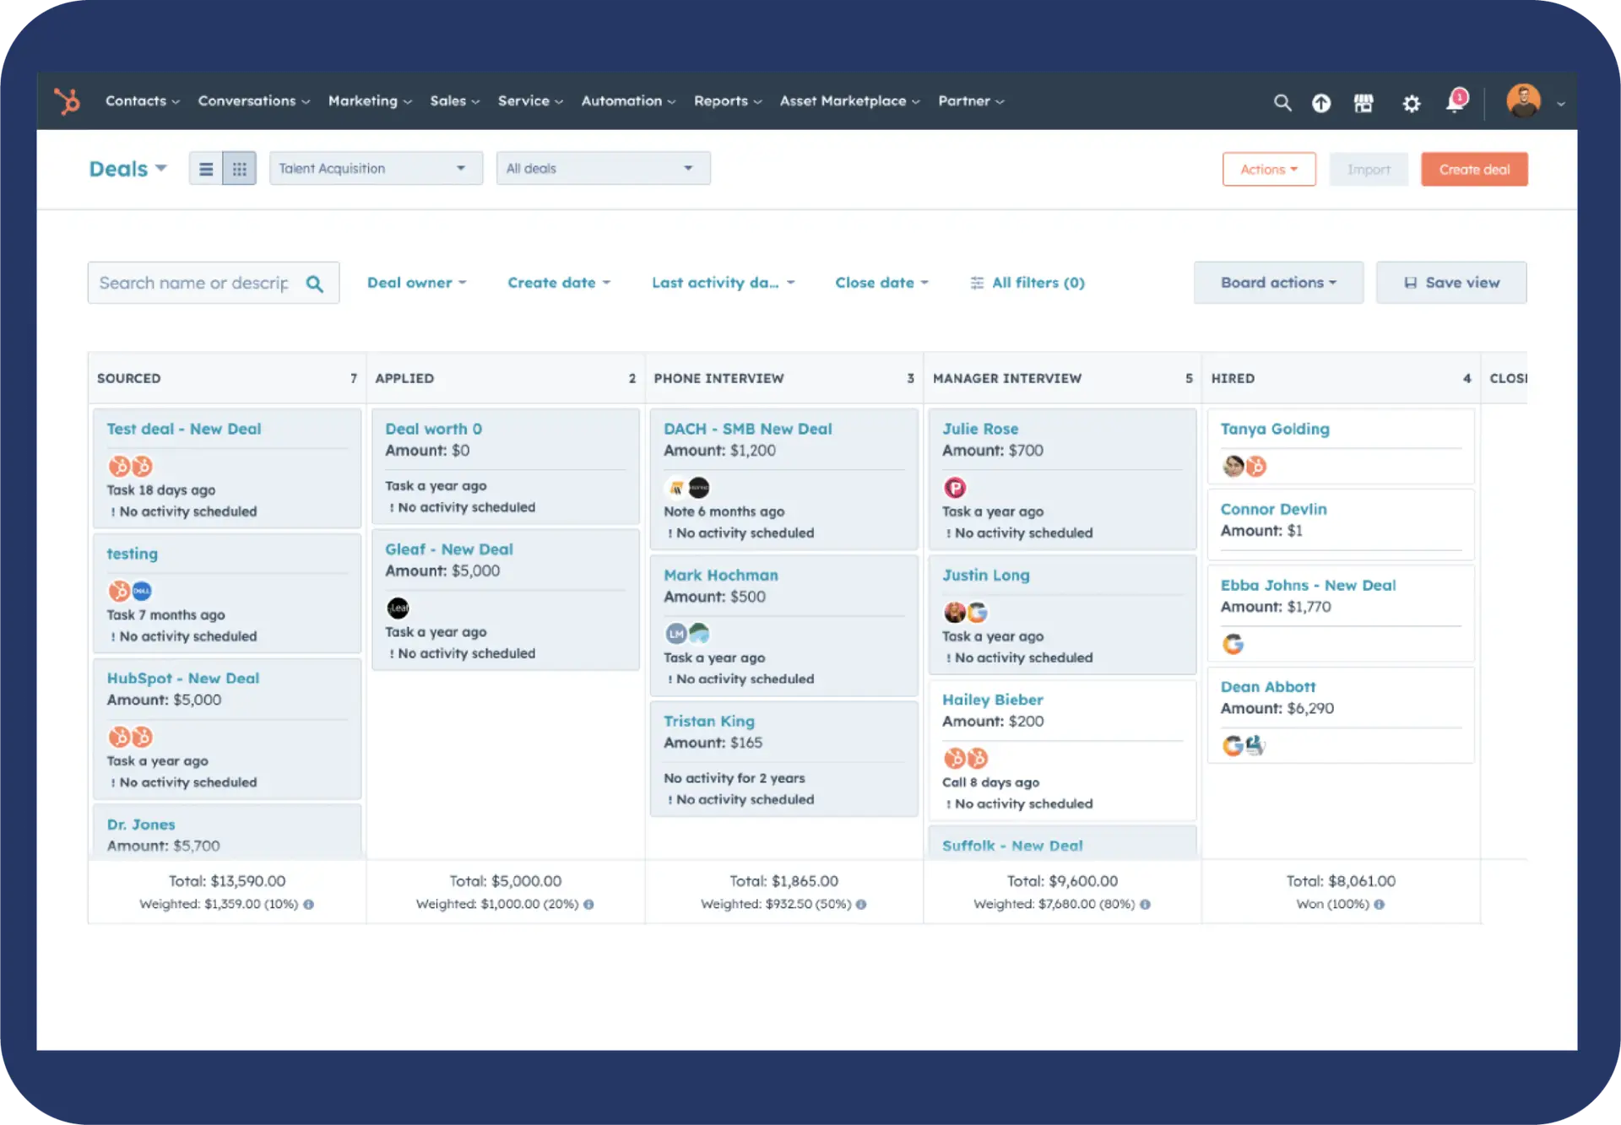Click the Create deal button
This screenshot has height=1125, width=1621.
point(1474,169)
